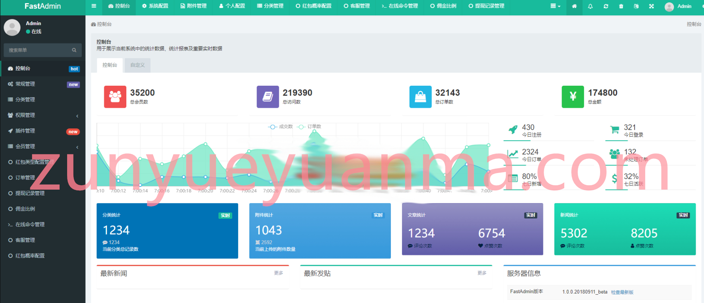Viewport: 704px width, 303px height.
Task: Open 红包类型配置管理 in the sidebar
Action: (x=43, y=162)
